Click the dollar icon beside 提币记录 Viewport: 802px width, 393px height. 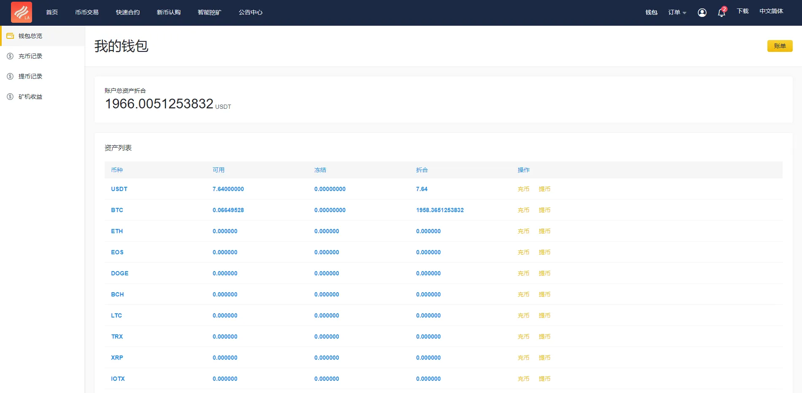pos(10,76)
